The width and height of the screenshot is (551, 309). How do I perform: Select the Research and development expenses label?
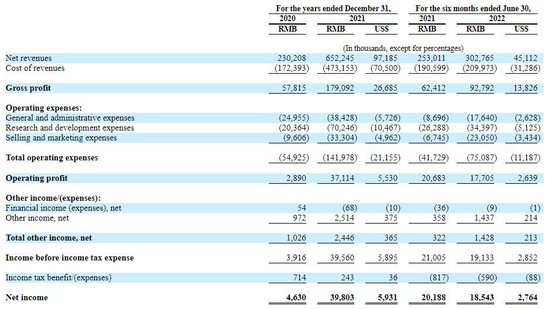70,128
